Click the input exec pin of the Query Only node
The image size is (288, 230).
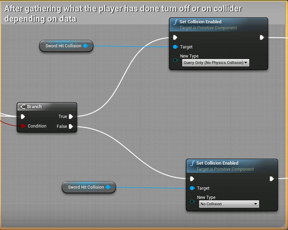pos(175,37)
